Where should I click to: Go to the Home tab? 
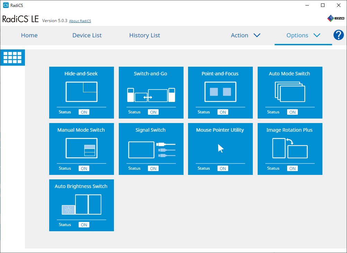[x=29, y=35]
